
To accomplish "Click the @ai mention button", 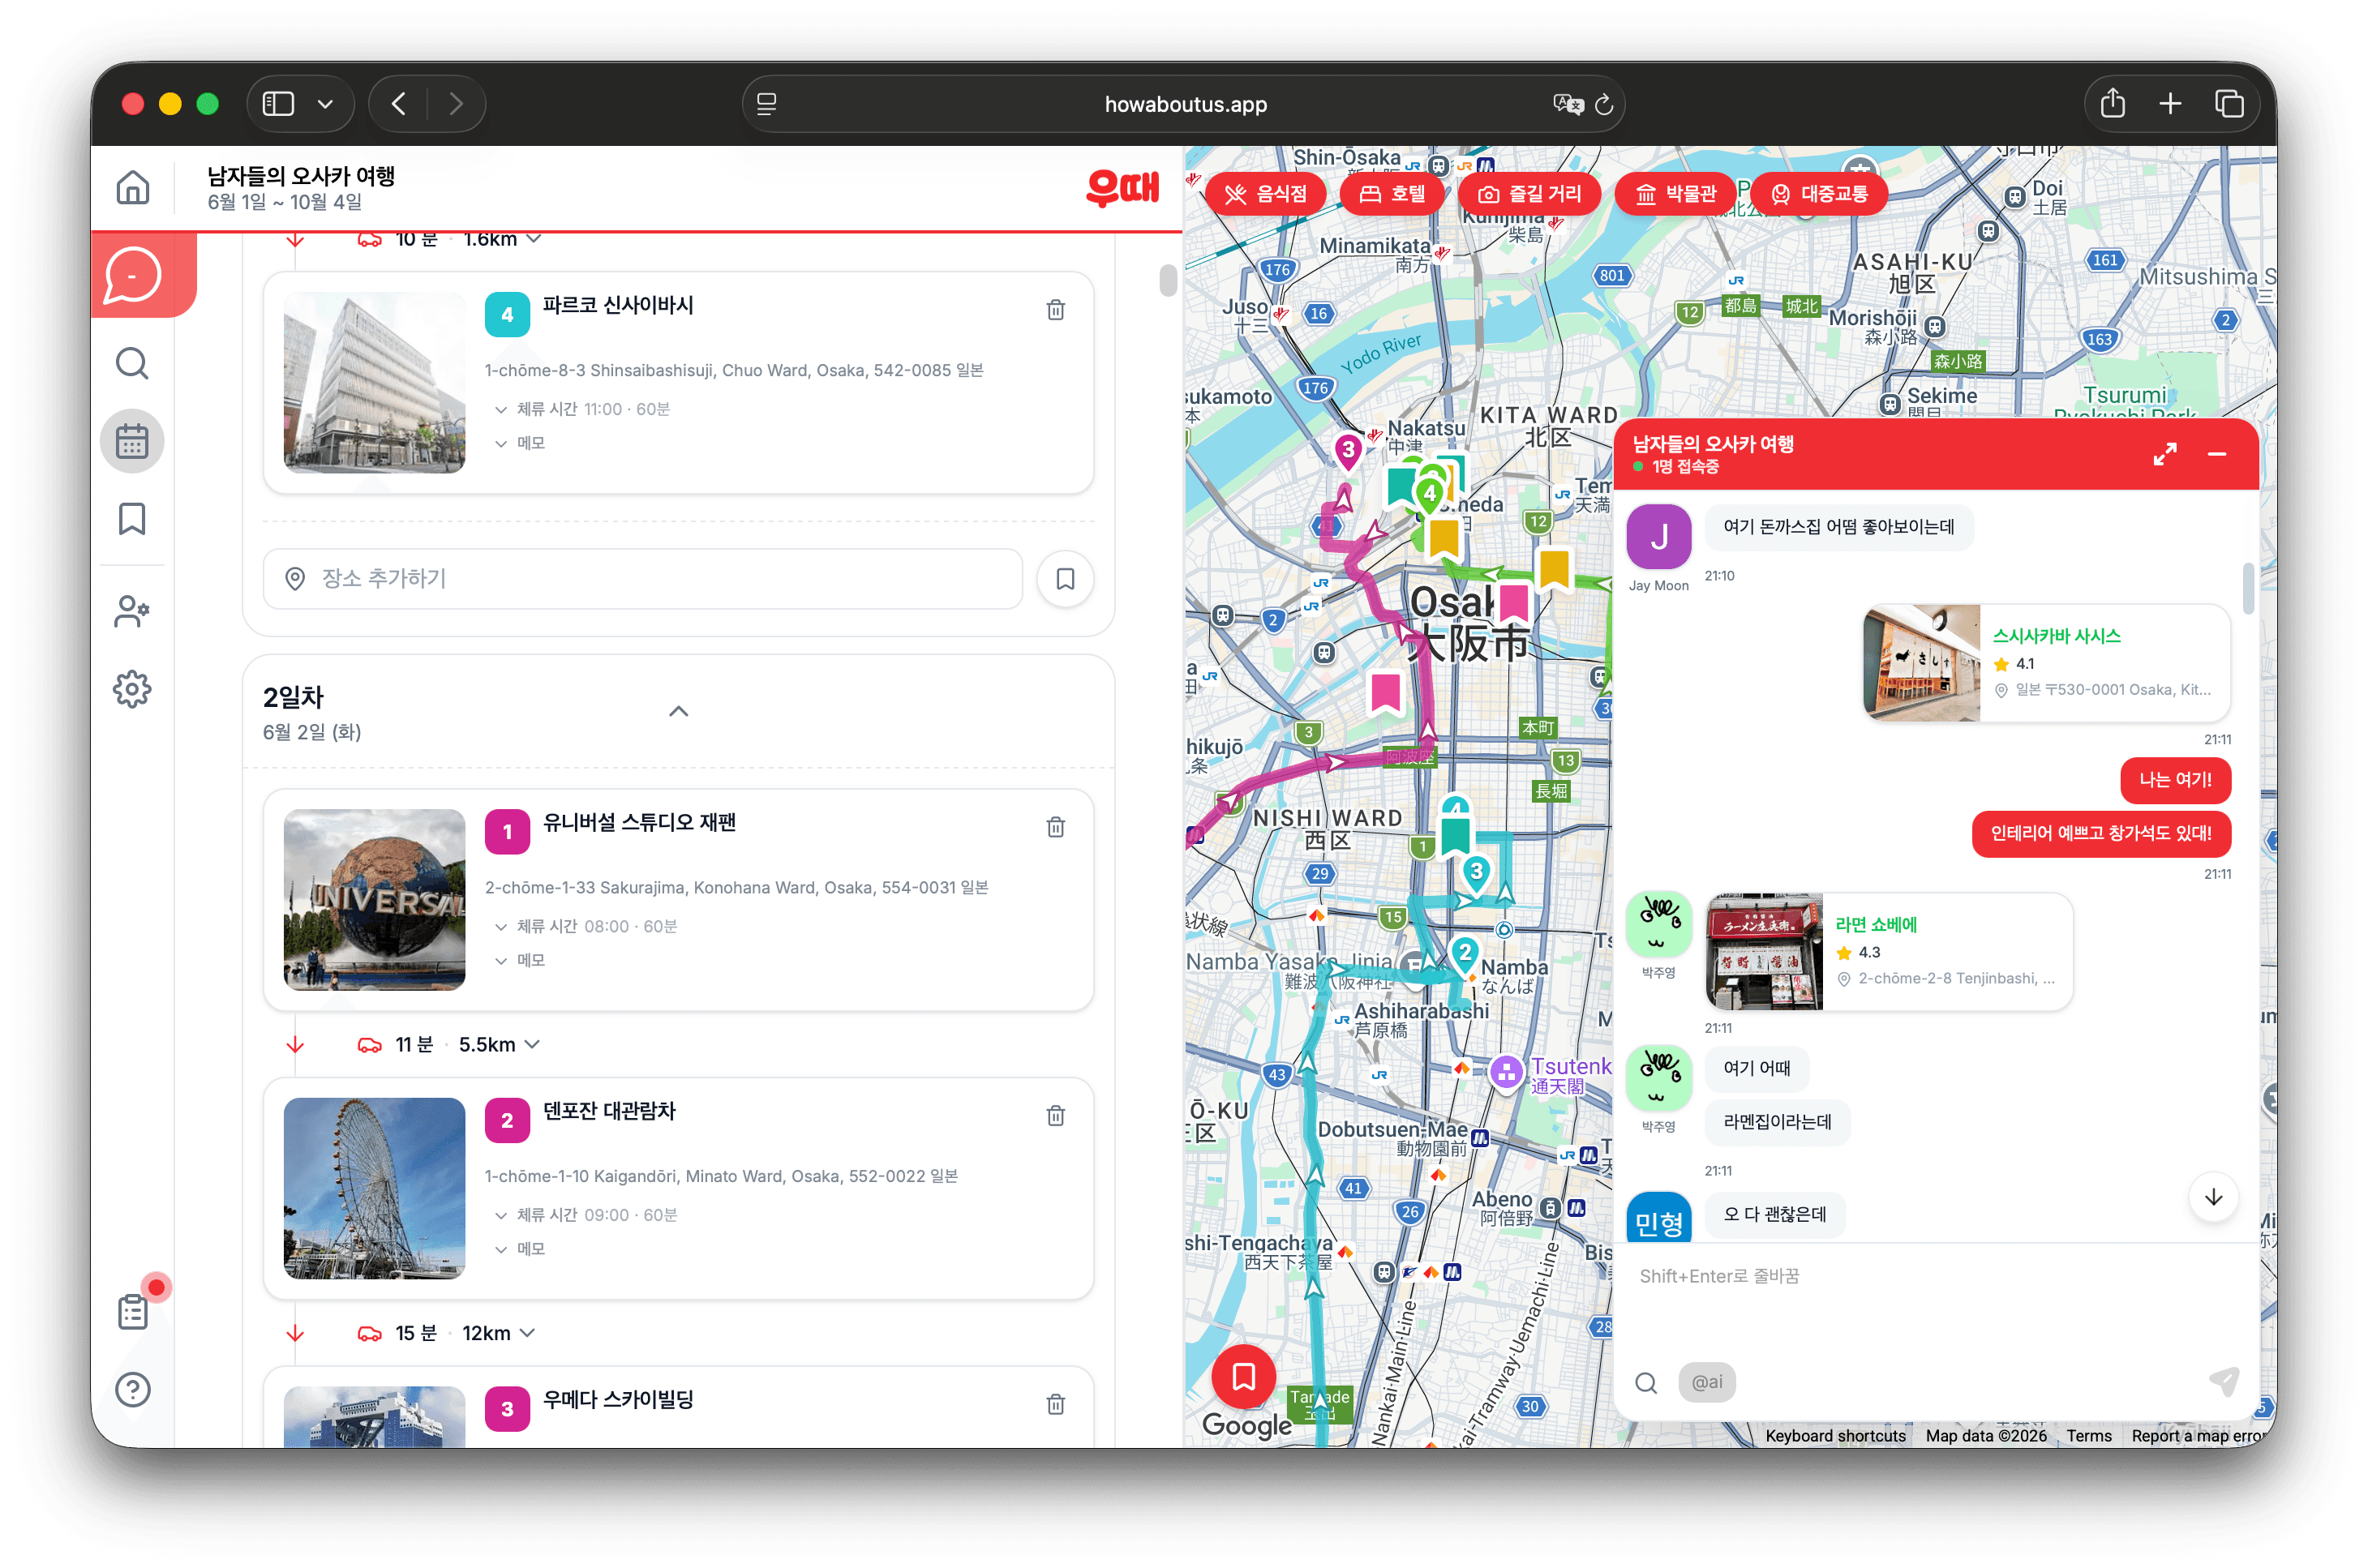I will point(1706,1383).
